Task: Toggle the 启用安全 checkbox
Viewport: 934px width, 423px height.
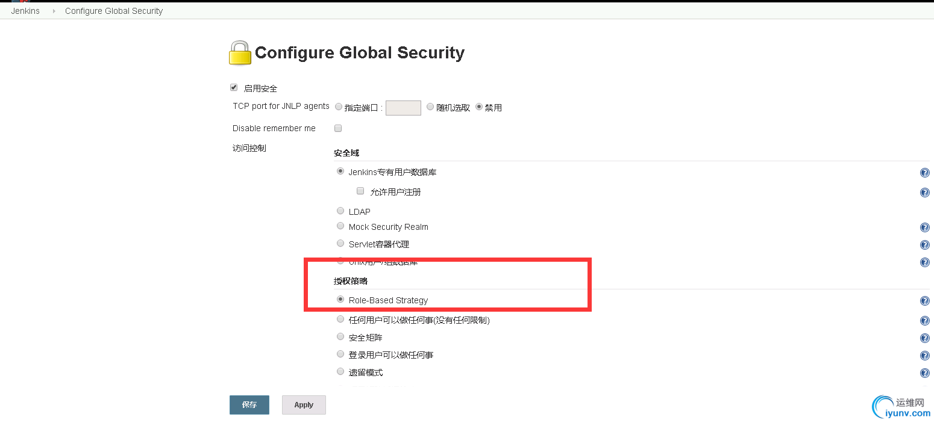Action: point(234,87)
